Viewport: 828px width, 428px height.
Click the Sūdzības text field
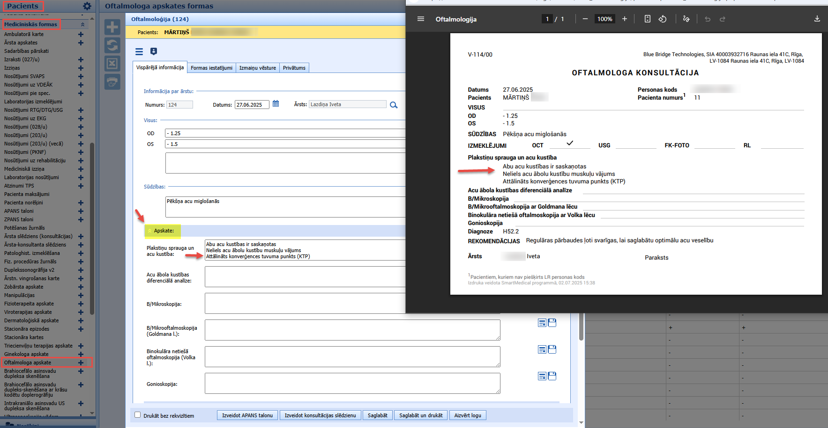point(286,207)
